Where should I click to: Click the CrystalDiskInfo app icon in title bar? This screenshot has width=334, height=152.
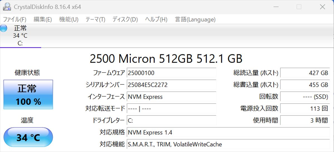(7, 7)
